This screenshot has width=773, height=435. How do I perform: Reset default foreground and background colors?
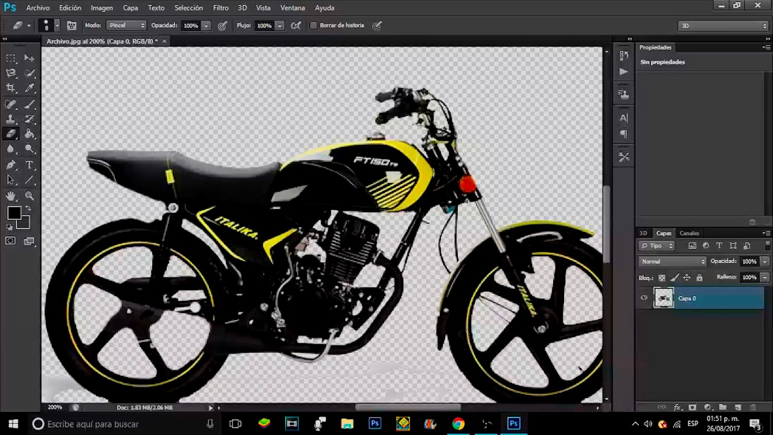[9, 227]
